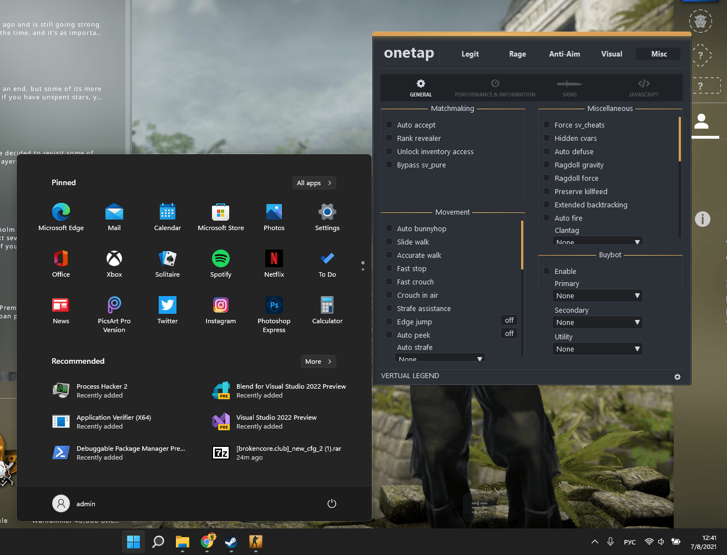Enable the Auto accept checkbox
This screenshot has width=727, height=555.
(390, 125)
